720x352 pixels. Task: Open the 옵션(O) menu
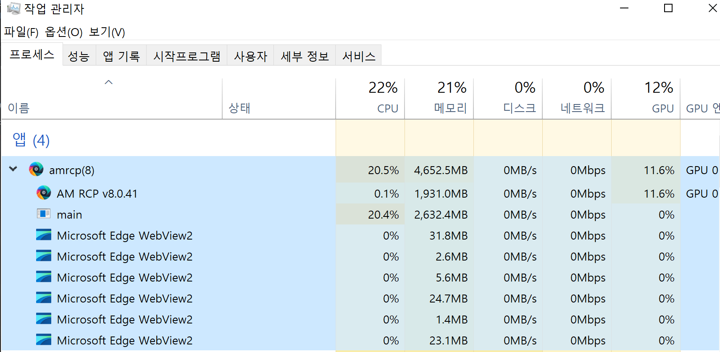click(64, 32)
